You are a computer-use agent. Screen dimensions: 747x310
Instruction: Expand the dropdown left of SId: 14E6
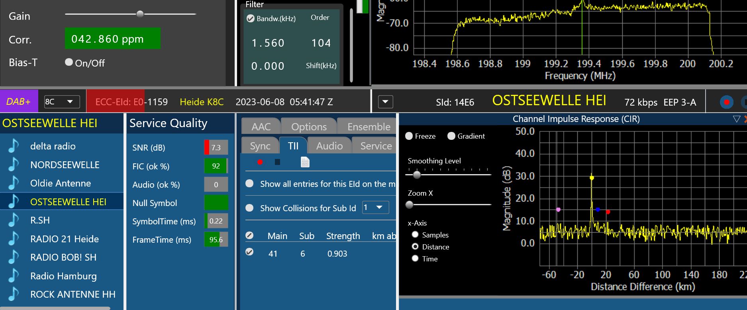(385, 102)
